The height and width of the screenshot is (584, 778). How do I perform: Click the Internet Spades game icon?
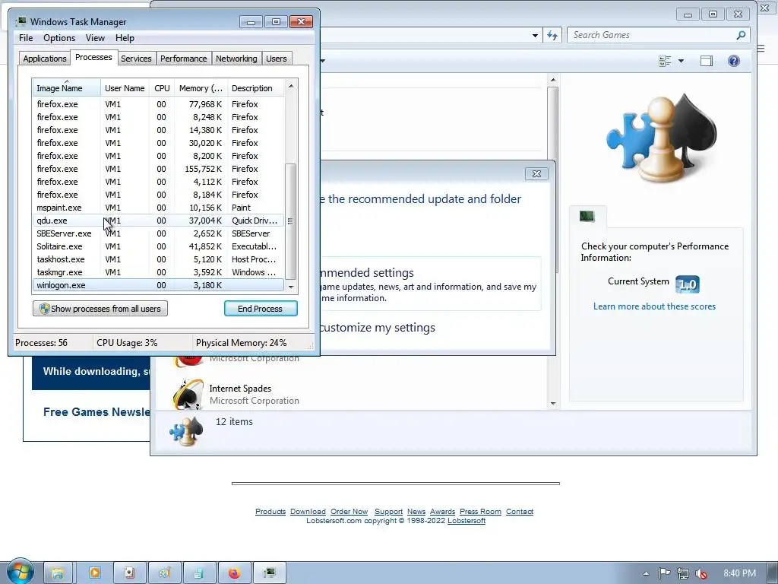tap(188, 395)
